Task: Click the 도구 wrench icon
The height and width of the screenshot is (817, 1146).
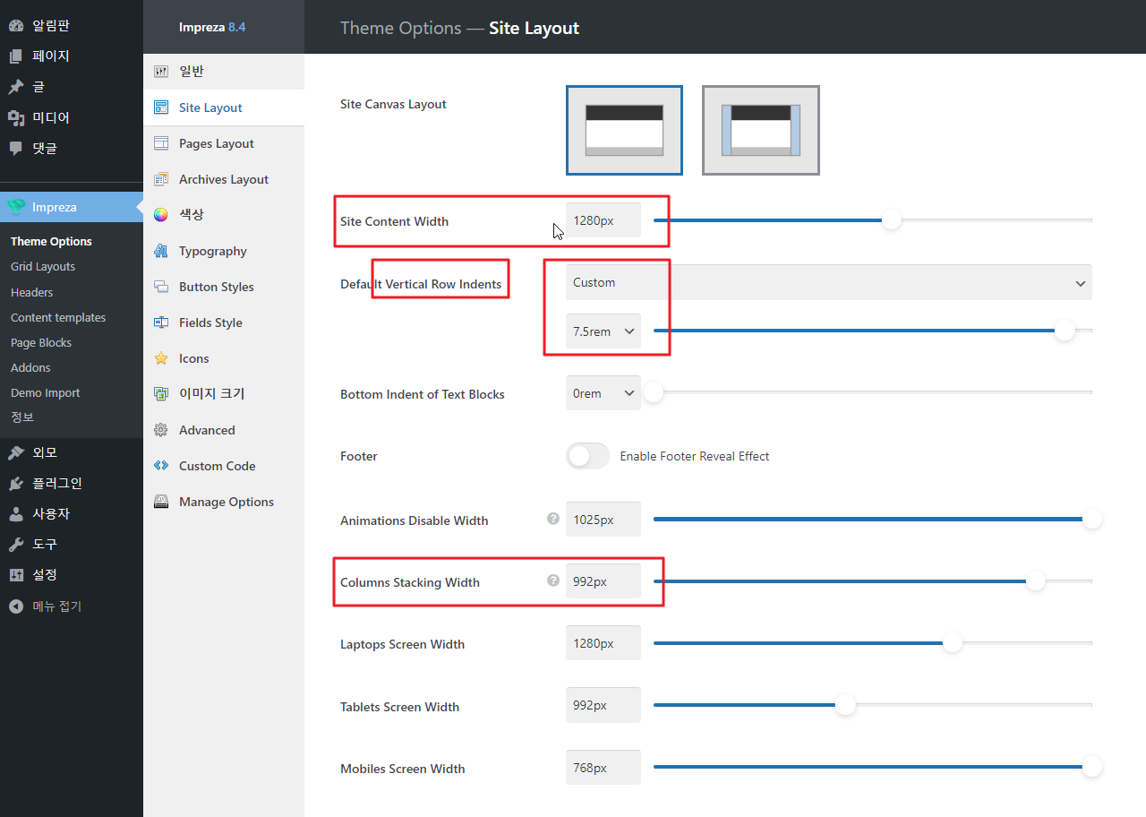Action: [16, 544]
